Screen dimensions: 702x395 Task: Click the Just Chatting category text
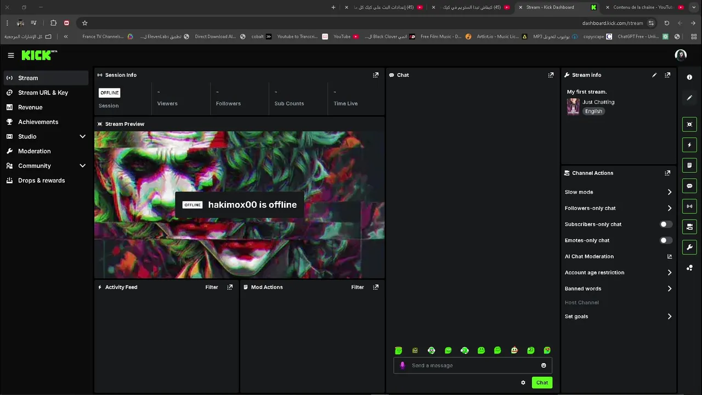tap(598, 102)
